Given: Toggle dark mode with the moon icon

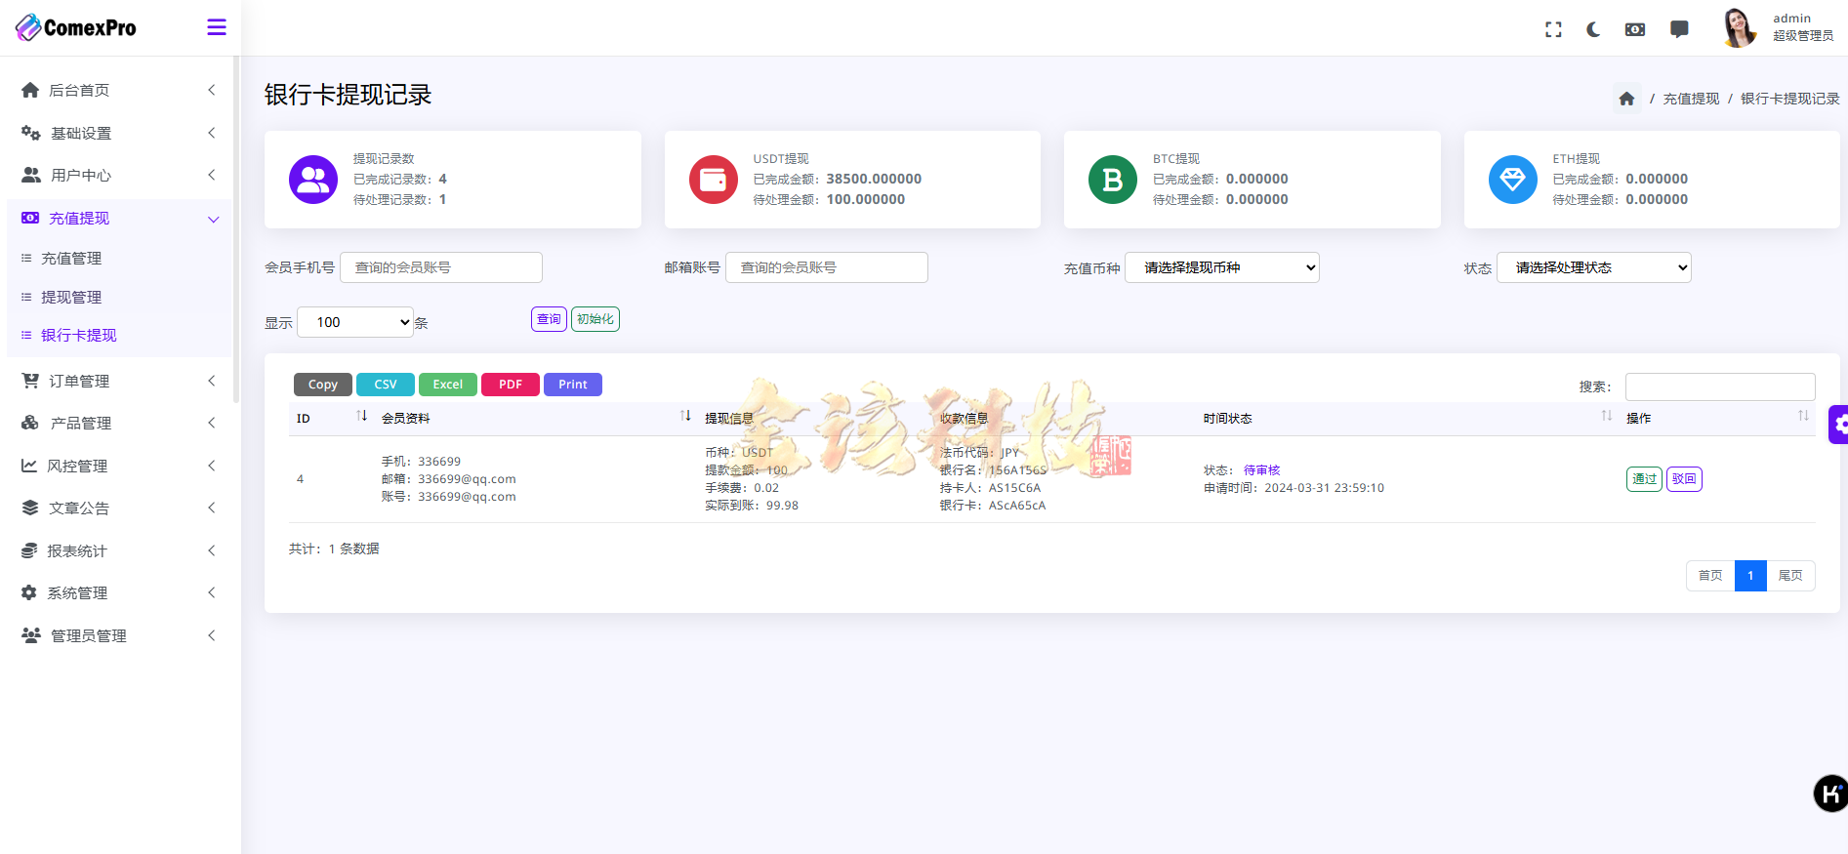Looking at the screenshot, I should [1593, 29].
